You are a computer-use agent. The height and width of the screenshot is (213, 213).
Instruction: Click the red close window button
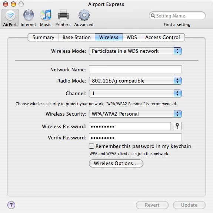point(6,4)
